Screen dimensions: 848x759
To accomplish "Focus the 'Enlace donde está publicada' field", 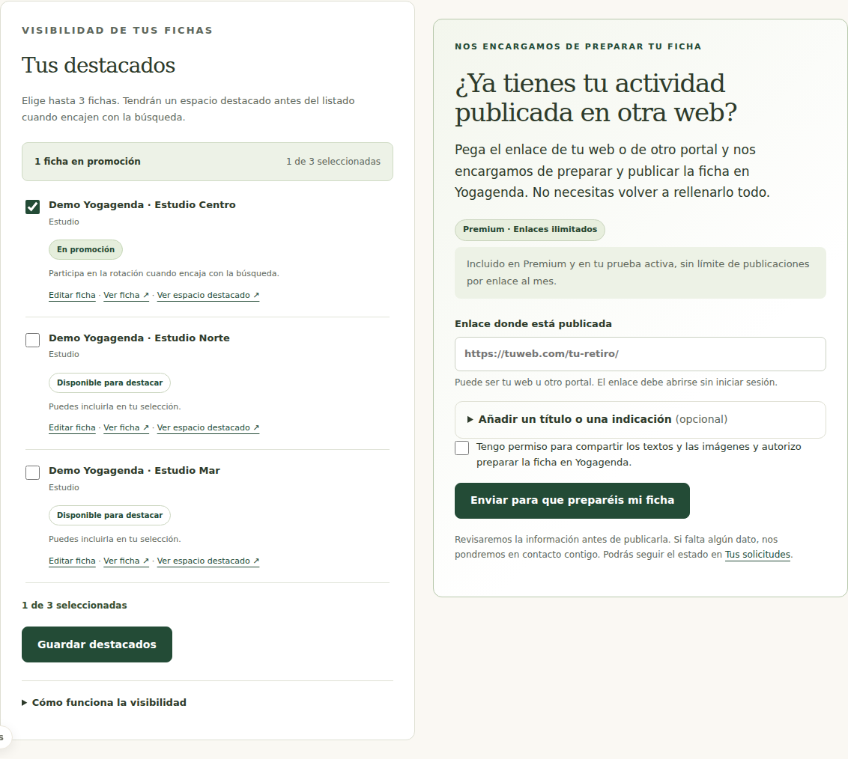I will [x=640, y=354].
